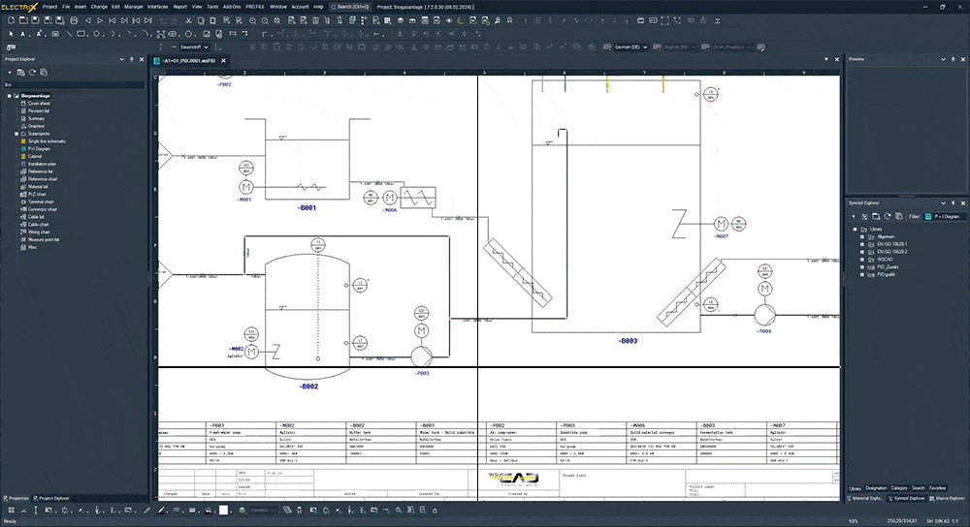The height and width of the screenshot is (527, 970).
Task: Click the Project Explorer filter field
Action: [74, 84]
